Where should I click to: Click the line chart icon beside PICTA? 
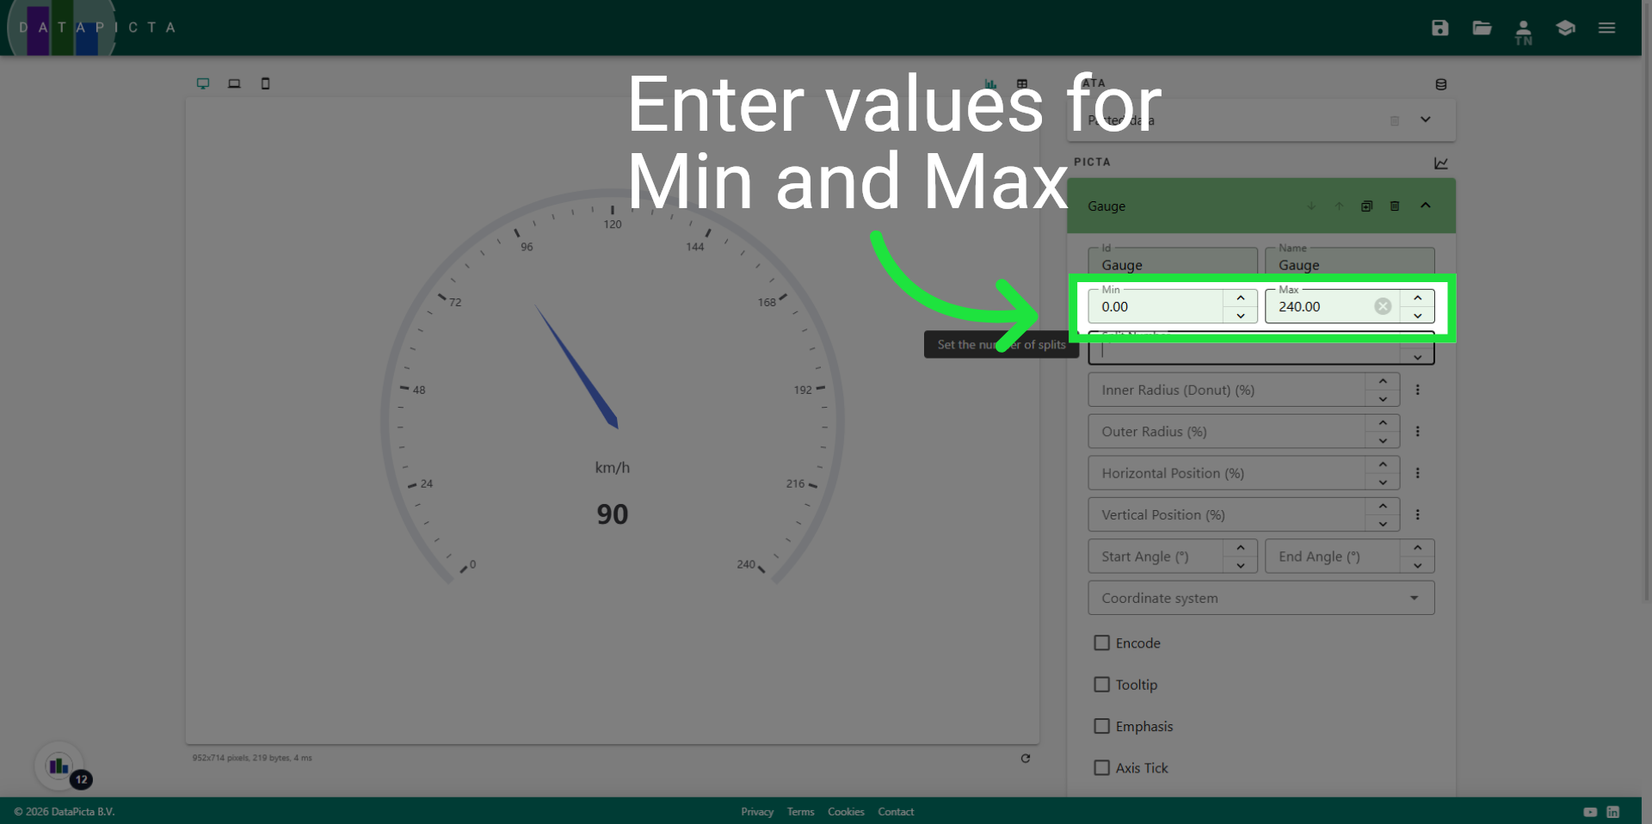[1441, 163]
